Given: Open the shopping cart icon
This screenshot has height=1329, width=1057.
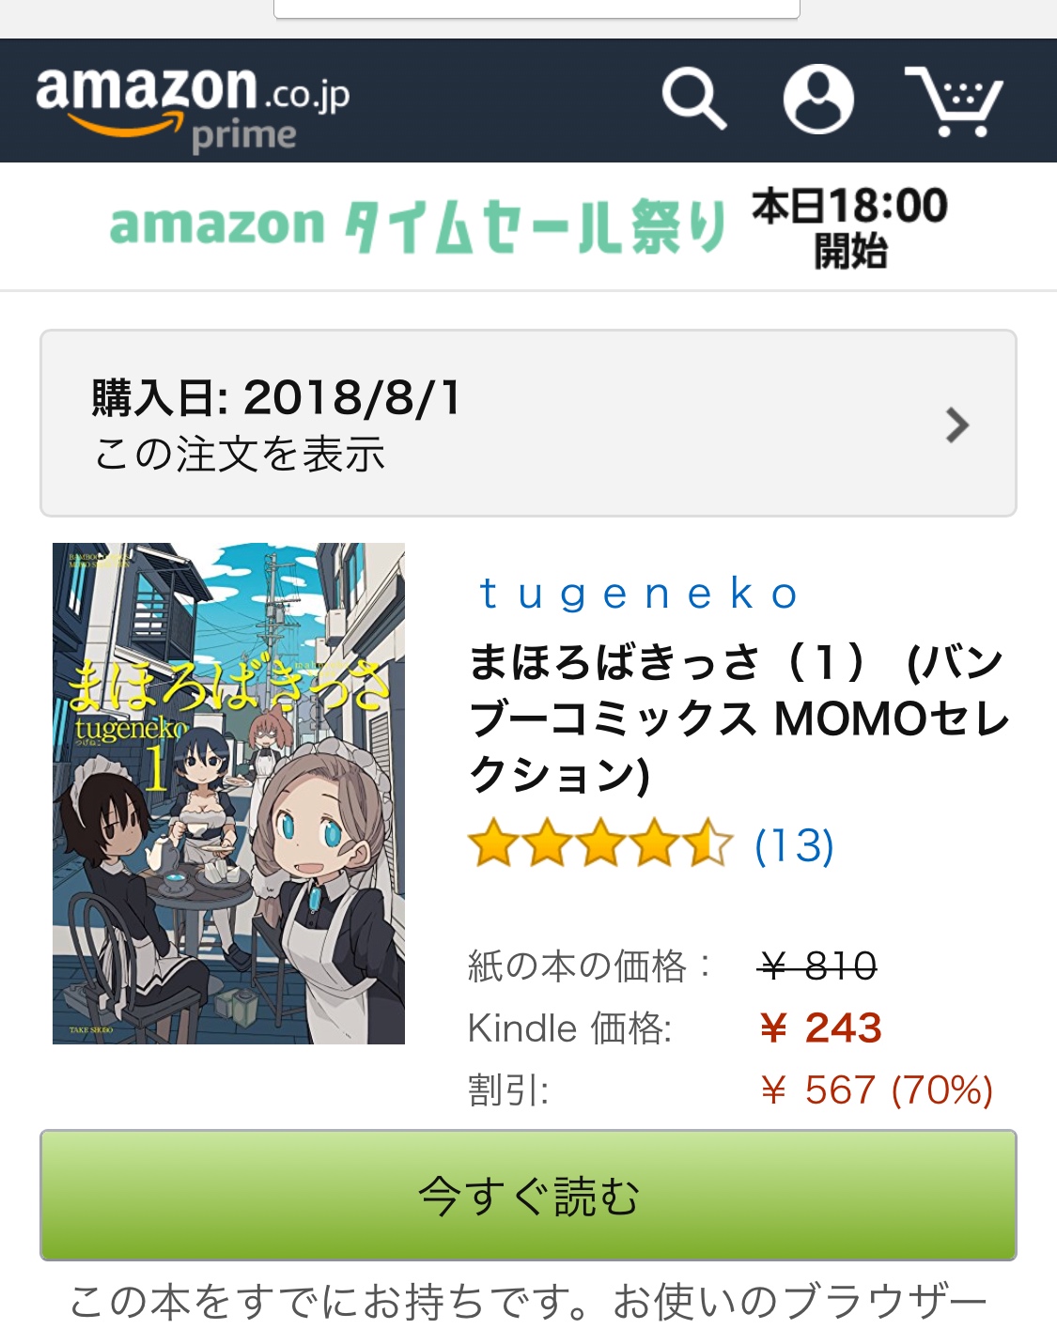Looking at the screenshot, I should pyautogui.click(x=954, y=100).
